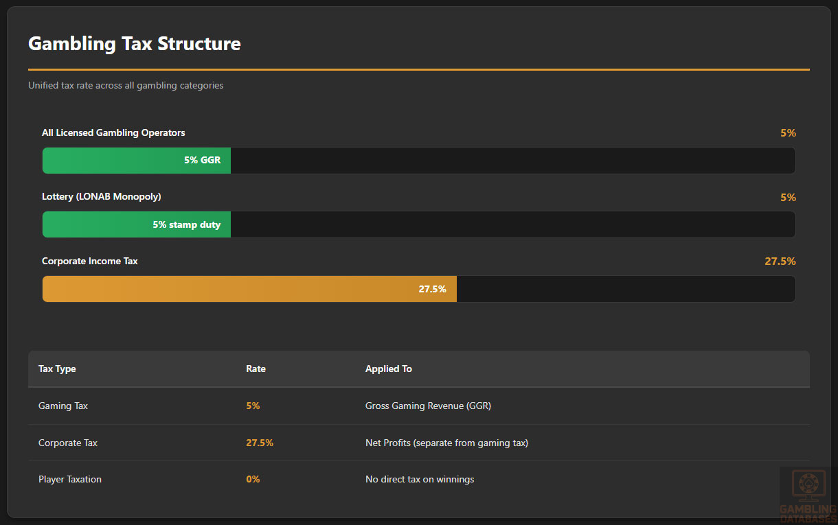Click the Net Profits description cell
Viewport: 838px width, 525px height.
pyautogui.click(x=446, y=443)
